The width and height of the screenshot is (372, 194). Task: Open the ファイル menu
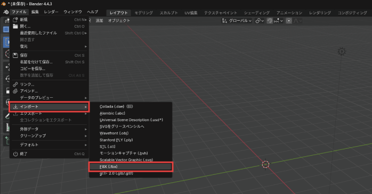(19, 12)
